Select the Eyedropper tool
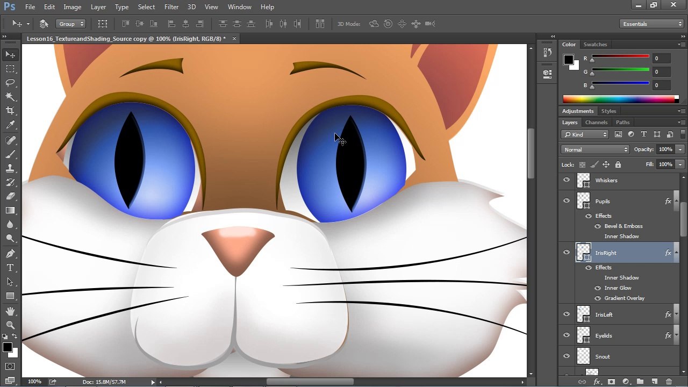Image resolution: width=688 pixels, height=387 pixels. pos(10,125)
